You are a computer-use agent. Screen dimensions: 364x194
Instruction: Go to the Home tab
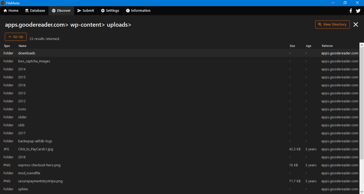click(x=11, y=11)
